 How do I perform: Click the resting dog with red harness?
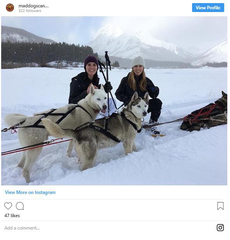pyautogui.click(x=205, y=113)
